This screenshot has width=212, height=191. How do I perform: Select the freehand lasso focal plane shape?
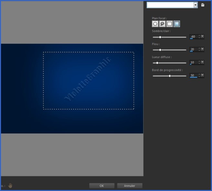click(162, 24)
